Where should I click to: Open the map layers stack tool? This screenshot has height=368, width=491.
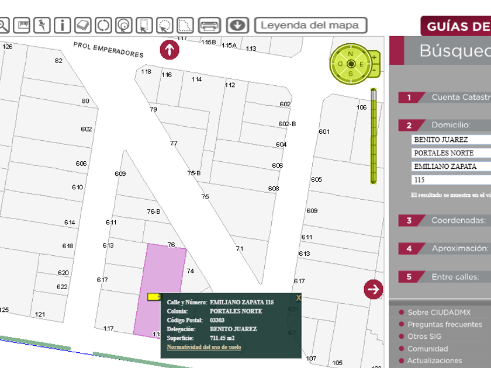click(82, 25)
